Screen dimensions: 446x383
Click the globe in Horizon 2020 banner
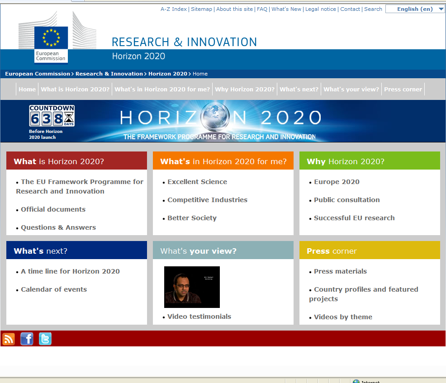coord(215,117)
